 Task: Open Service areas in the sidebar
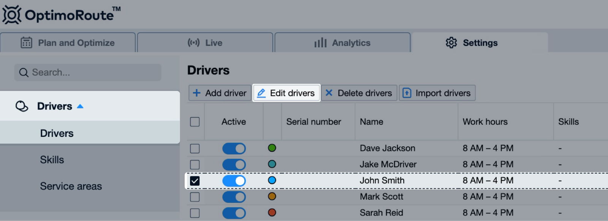71,186
